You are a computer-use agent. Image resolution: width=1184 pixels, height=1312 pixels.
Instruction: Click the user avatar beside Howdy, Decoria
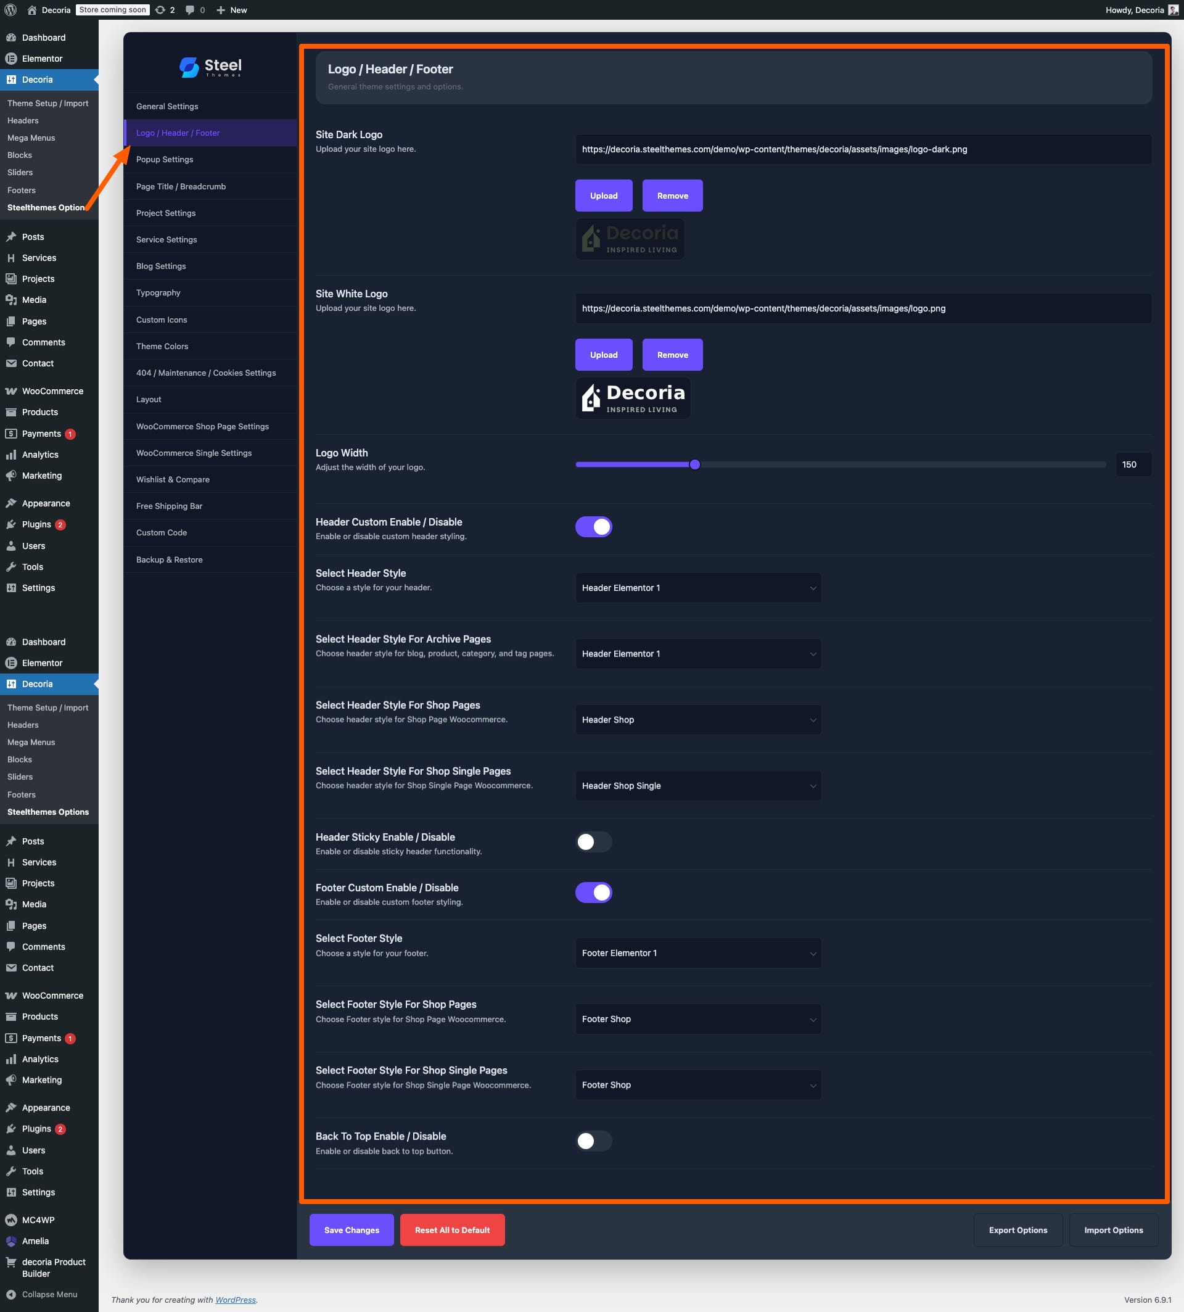[x=1173, y=10]
